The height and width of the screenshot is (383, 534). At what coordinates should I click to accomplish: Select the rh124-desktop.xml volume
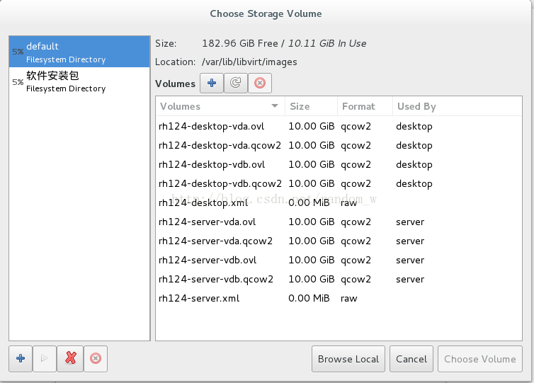(x=339, y=203)
